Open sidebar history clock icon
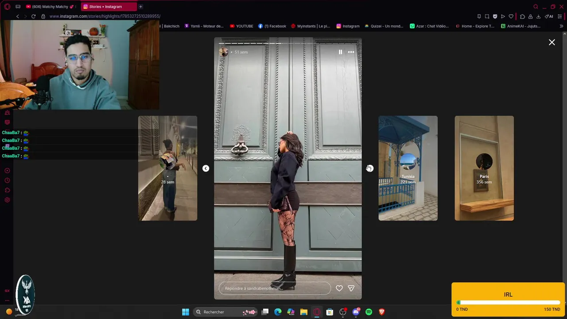 pos(7,180)
